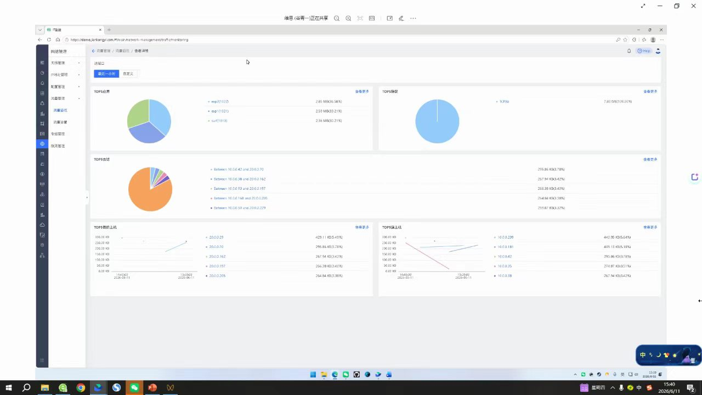Select the pen annotation icon in sharing toolbar

[401, 18]
